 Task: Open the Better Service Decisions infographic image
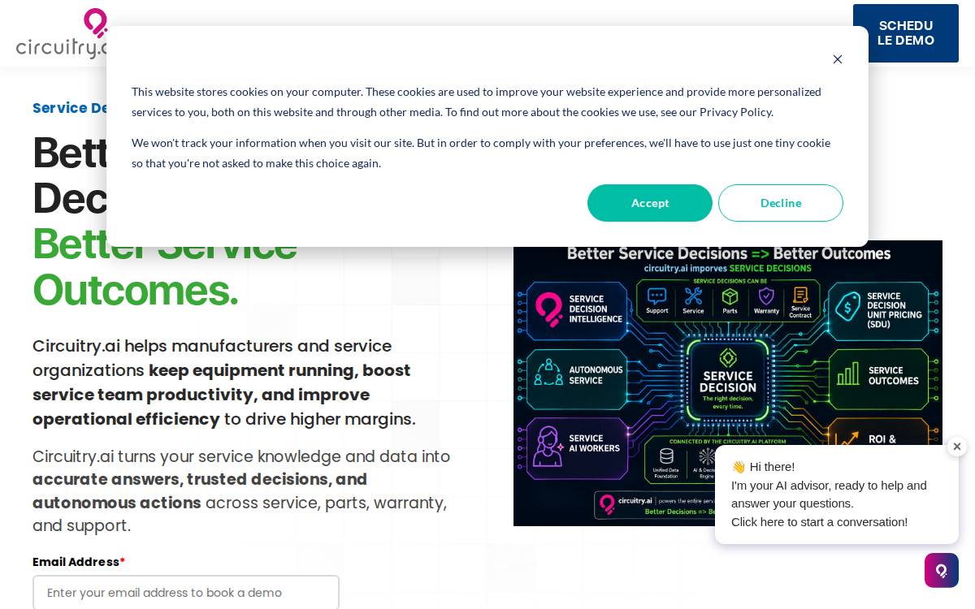point(728,383)
